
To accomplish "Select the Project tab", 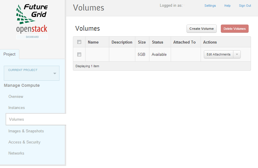I will click(10, 54).
